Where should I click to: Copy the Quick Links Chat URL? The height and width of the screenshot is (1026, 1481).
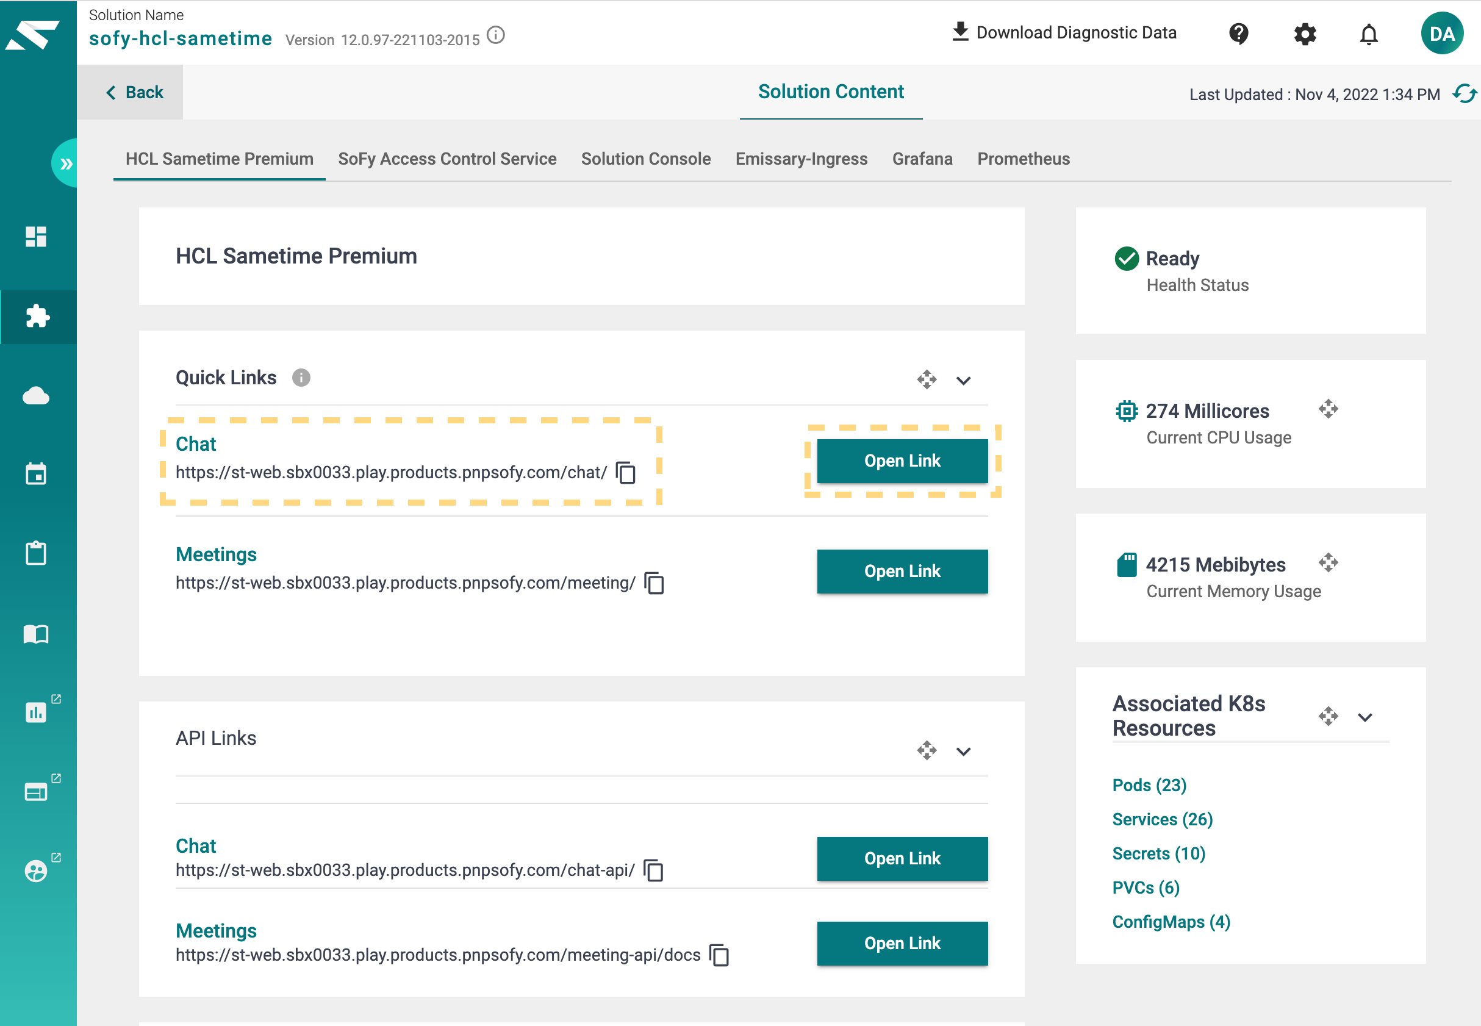pos(625,473)
